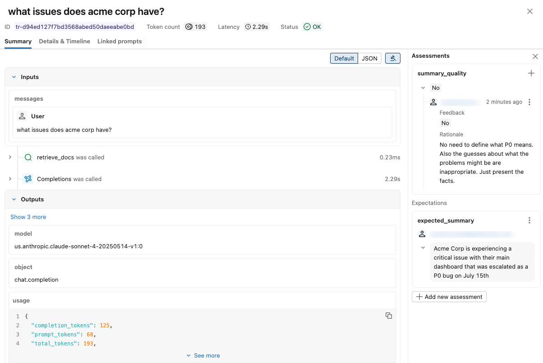
Task: Click the trace ID tag
Action: click(x=74, y=27)
